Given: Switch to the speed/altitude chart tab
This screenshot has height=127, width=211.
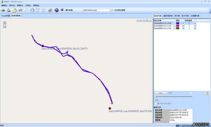Looking at the screenshot, I should 168,16.
